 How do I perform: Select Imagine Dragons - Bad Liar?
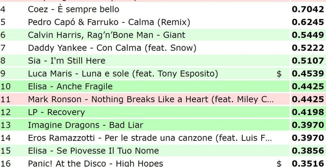tap(85, 125)
